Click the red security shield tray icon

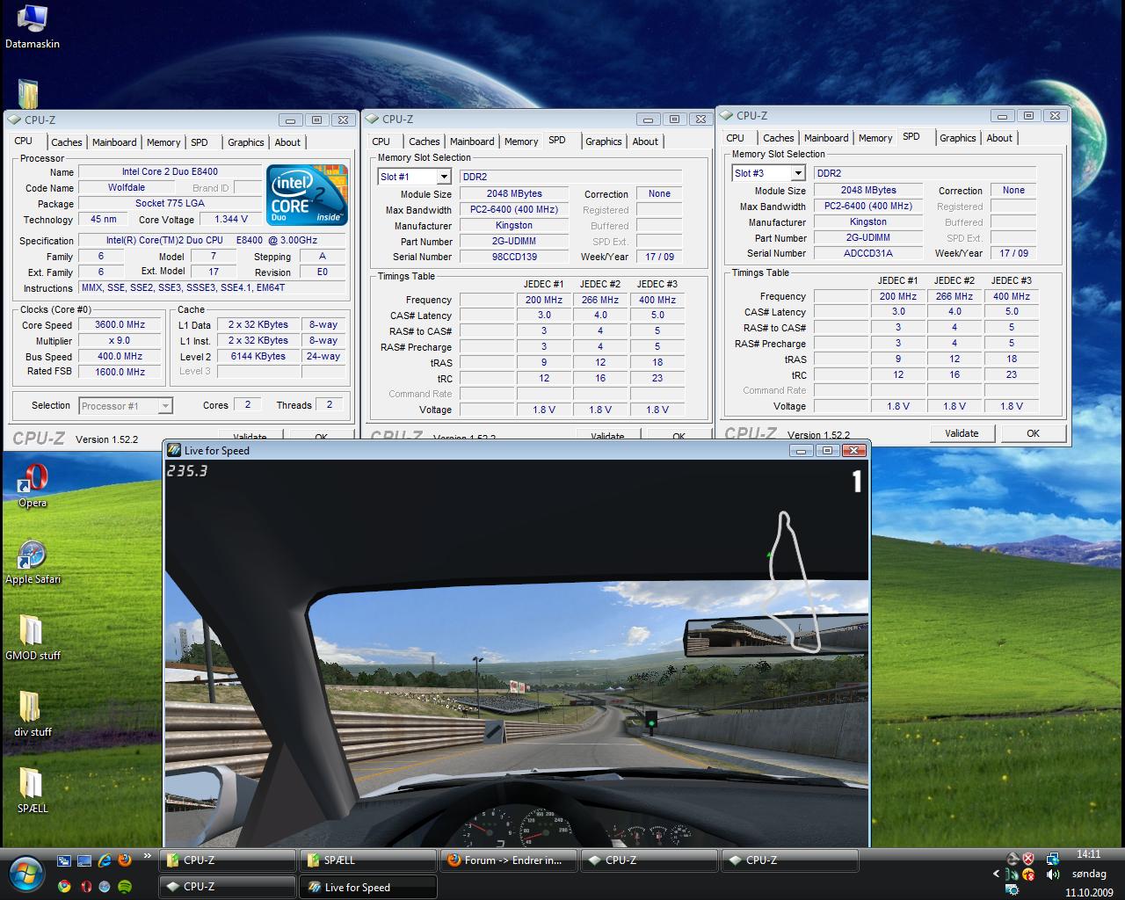(x=1027, y=859)
